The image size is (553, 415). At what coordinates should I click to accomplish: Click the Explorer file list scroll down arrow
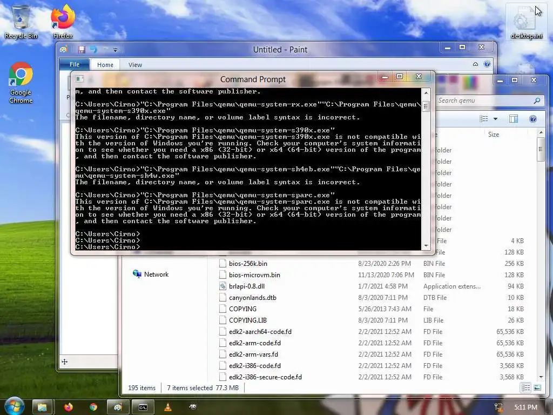coord(541,377)
